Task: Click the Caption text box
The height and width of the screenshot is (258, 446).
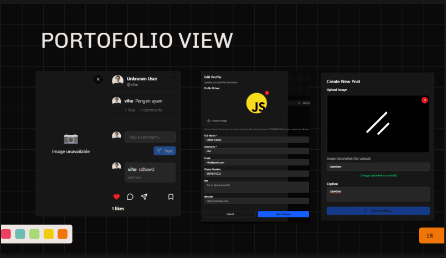Action: coord(378,194)
